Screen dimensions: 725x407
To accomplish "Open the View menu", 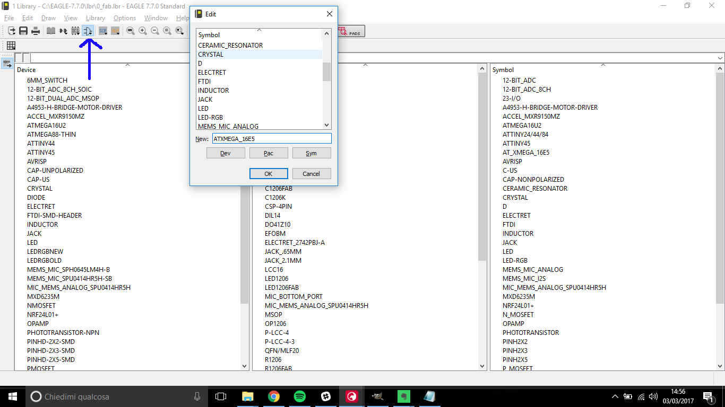I will click(x=71, y=18).
